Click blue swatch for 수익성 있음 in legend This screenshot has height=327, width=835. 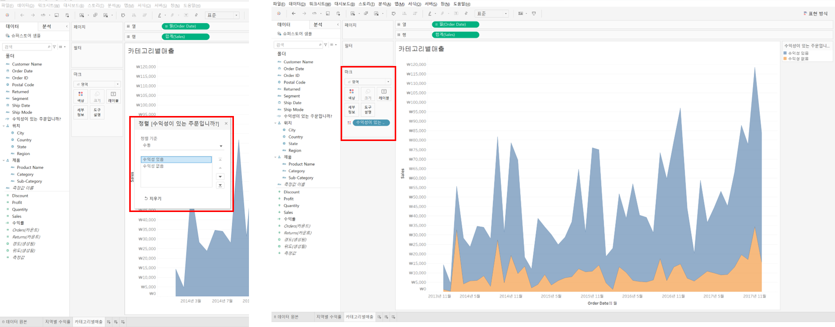(x=785, y=53)
